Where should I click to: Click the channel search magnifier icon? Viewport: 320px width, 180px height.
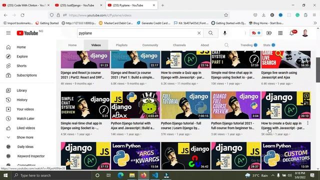226,45
